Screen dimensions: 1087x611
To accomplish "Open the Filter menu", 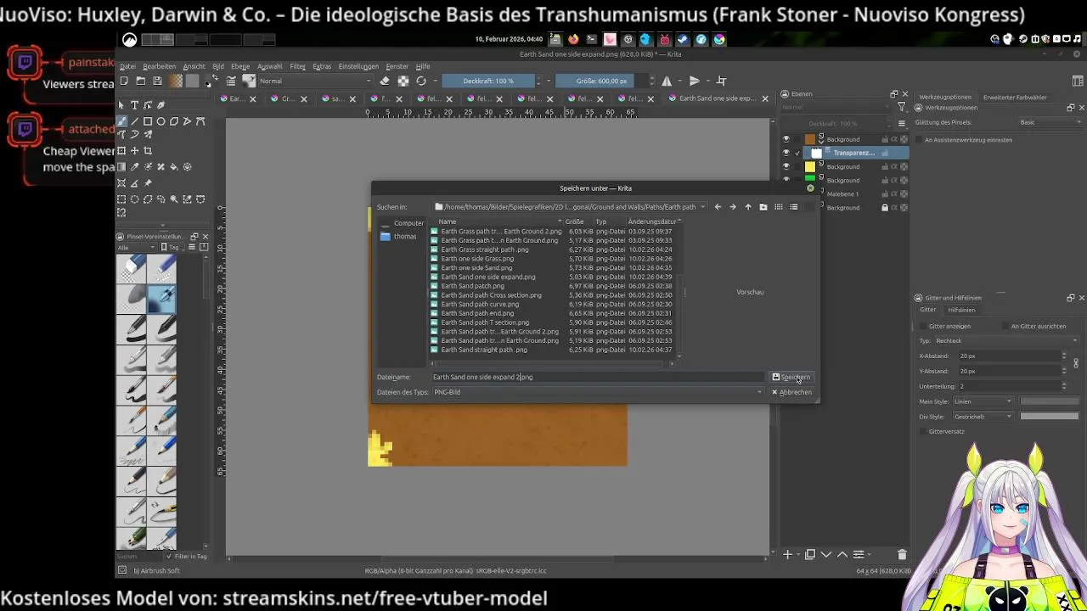I will [297, 66].
